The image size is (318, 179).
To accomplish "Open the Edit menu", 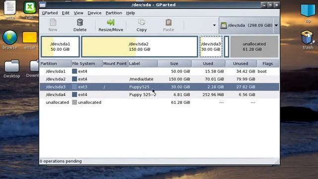I will (x=66, y=13).
